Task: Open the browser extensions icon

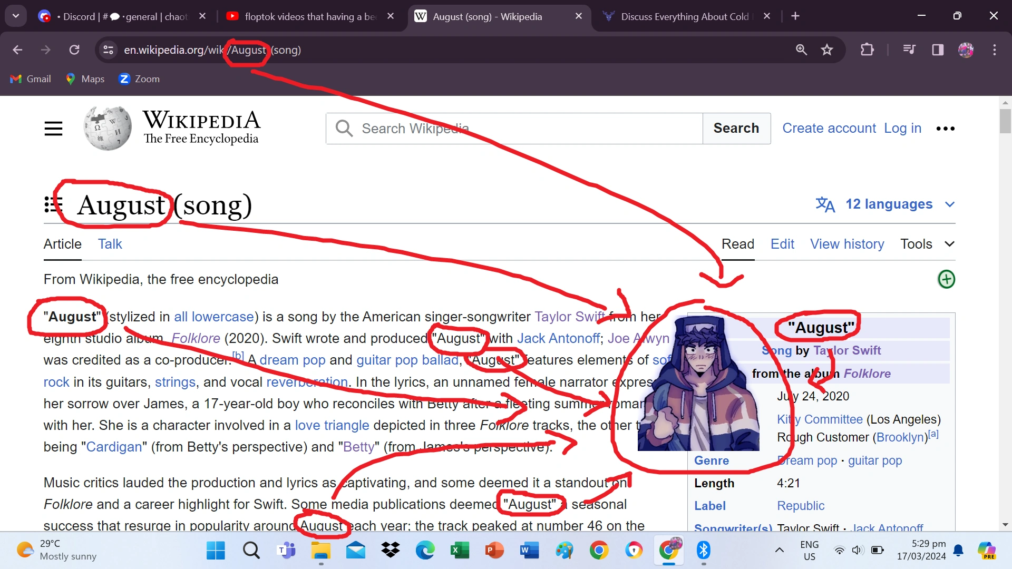Action: coord(867,50)
